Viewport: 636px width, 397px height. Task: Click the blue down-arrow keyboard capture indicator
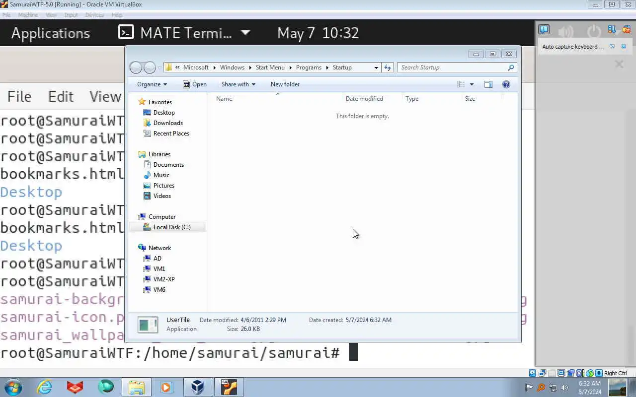[599, 373]
